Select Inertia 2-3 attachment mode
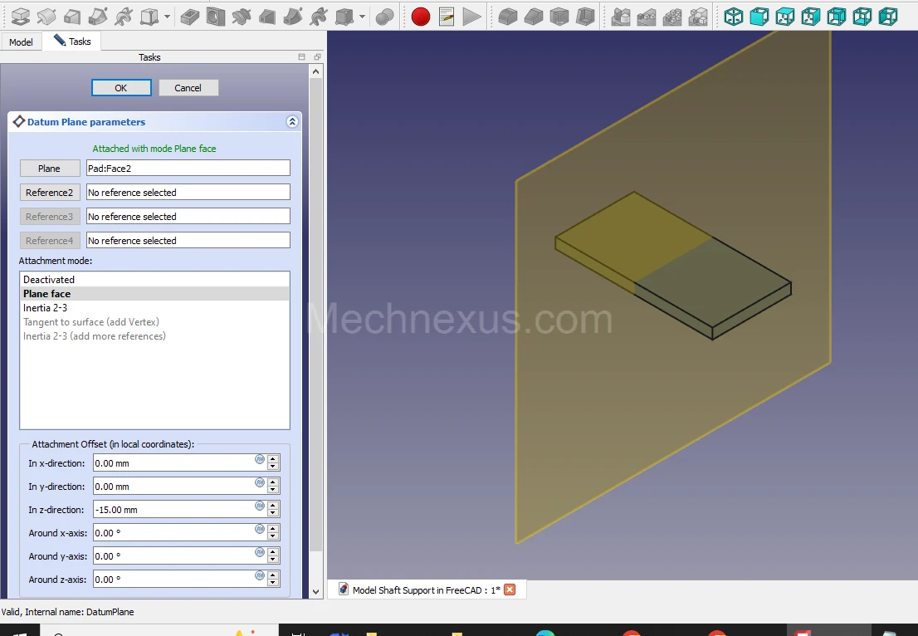 coord(46,308)
